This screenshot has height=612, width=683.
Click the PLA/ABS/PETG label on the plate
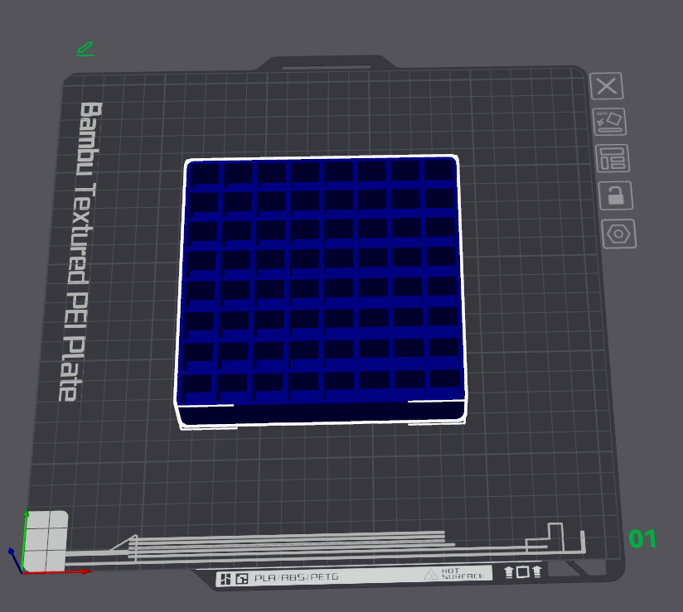(296, 577)
